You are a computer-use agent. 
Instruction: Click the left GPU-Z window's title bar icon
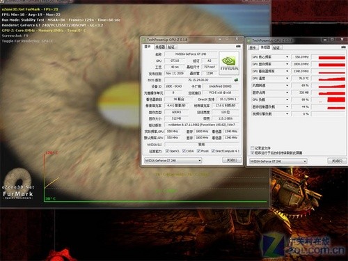[x=143, y=40]
